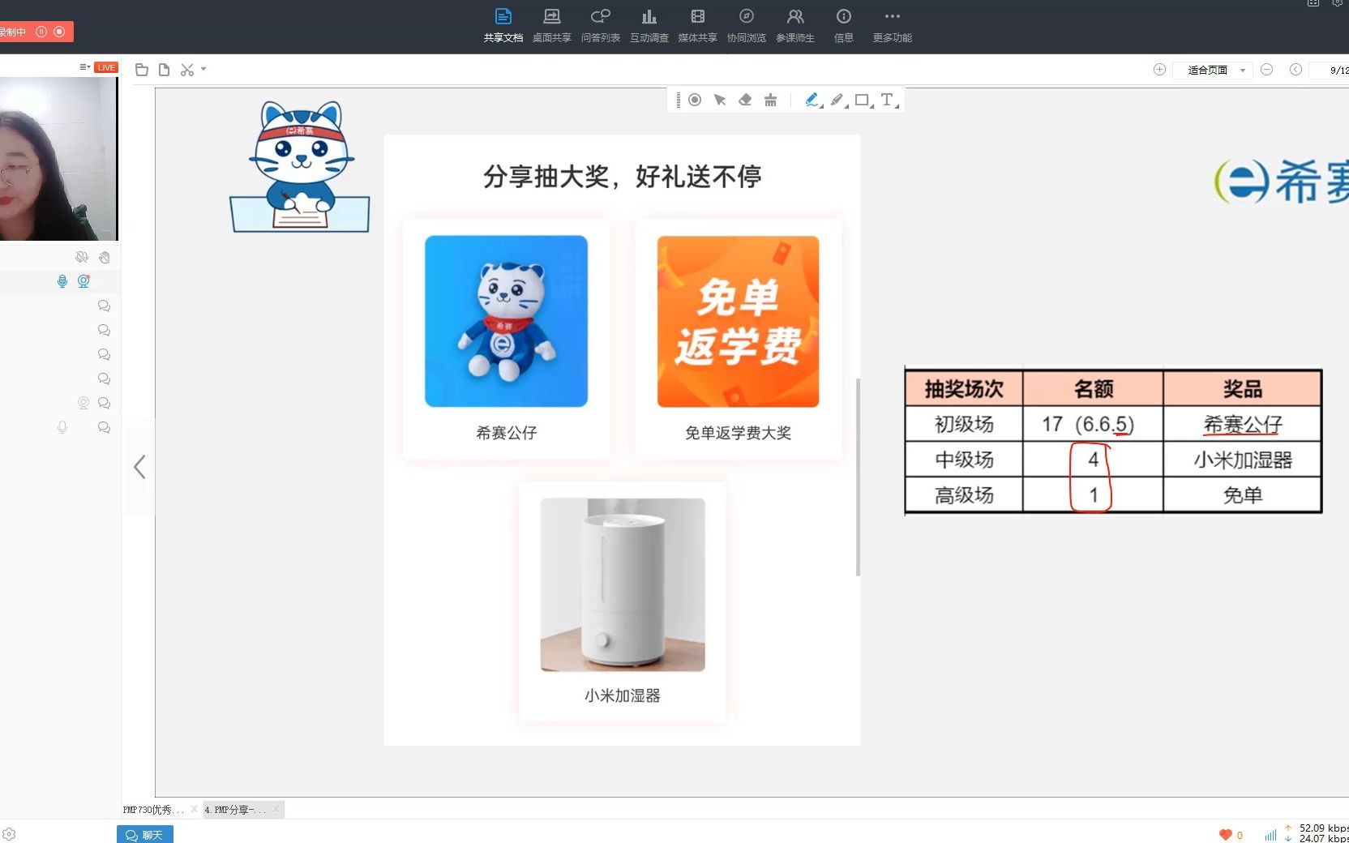The width and height of the screenshot is (1349, 843).
Task: Expand the screenshot tool options arrow
Action: (203, 70)
